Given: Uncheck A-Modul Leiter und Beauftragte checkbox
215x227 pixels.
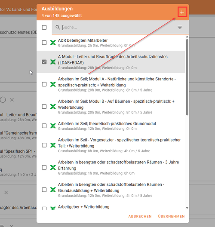Looking at the screenshot, I should pyautogui.click(x=44, y=62).
